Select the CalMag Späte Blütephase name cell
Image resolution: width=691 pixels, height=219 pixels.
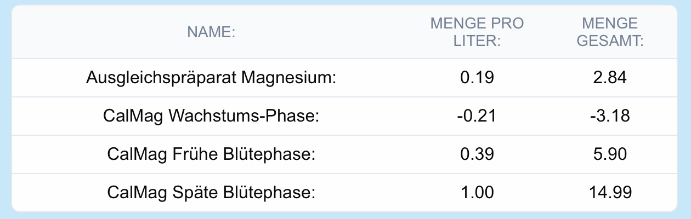point(211,193)
